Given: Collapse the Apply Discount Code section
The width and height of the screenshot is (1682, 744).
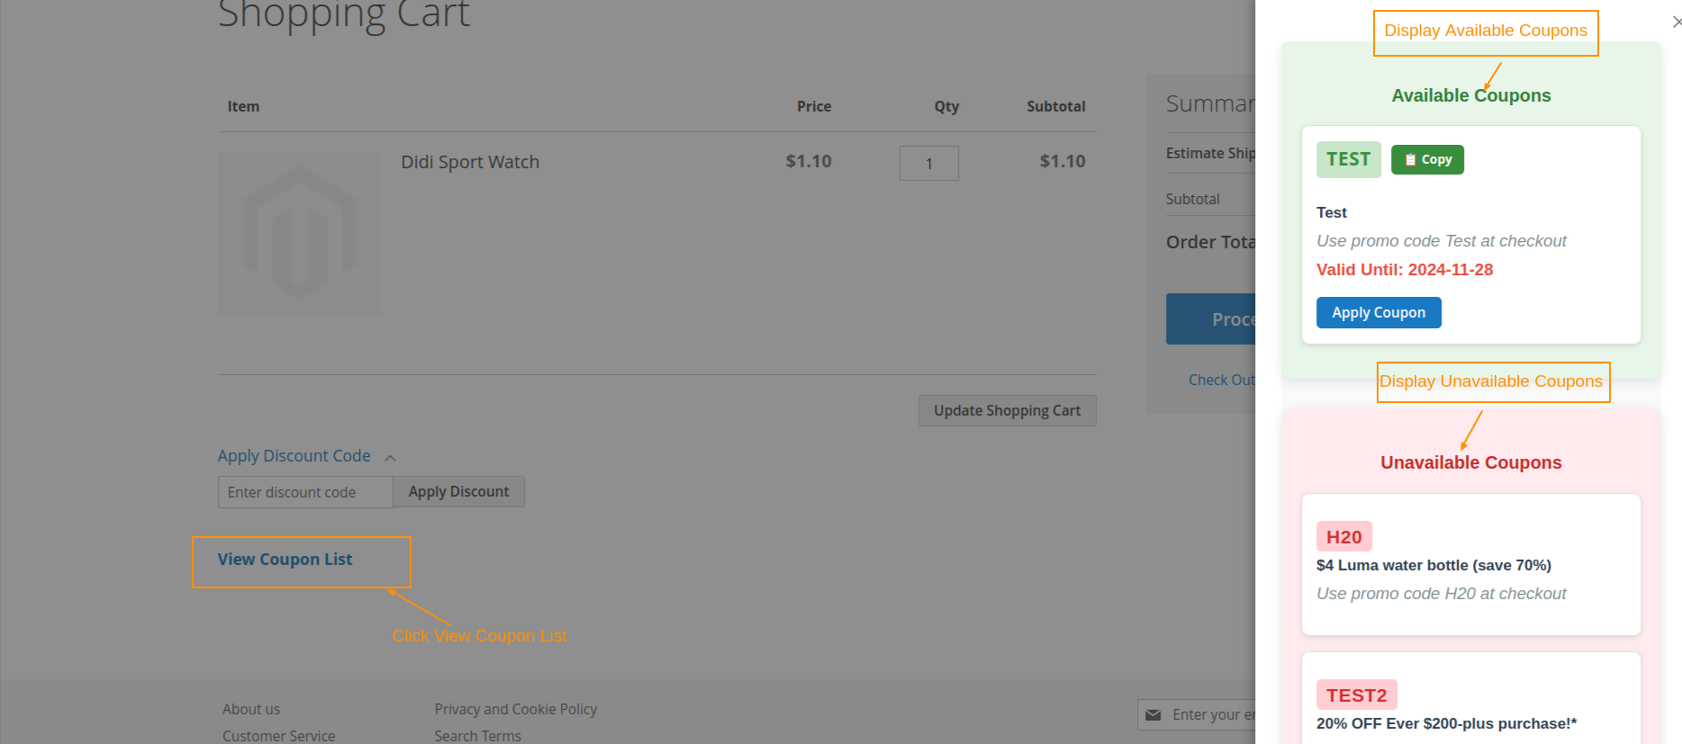Looking at the screenshot, I should 294,456.
